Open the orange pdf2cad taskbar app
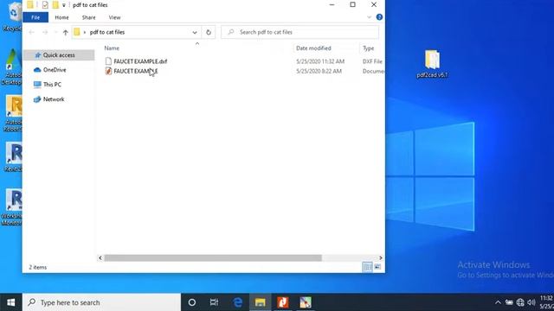 click(283, 302)
